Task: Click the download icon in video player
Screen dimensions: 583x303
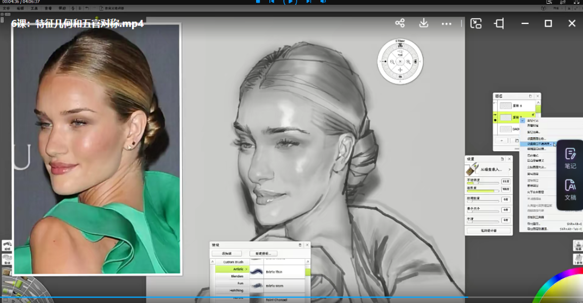Action: (423, 23)
